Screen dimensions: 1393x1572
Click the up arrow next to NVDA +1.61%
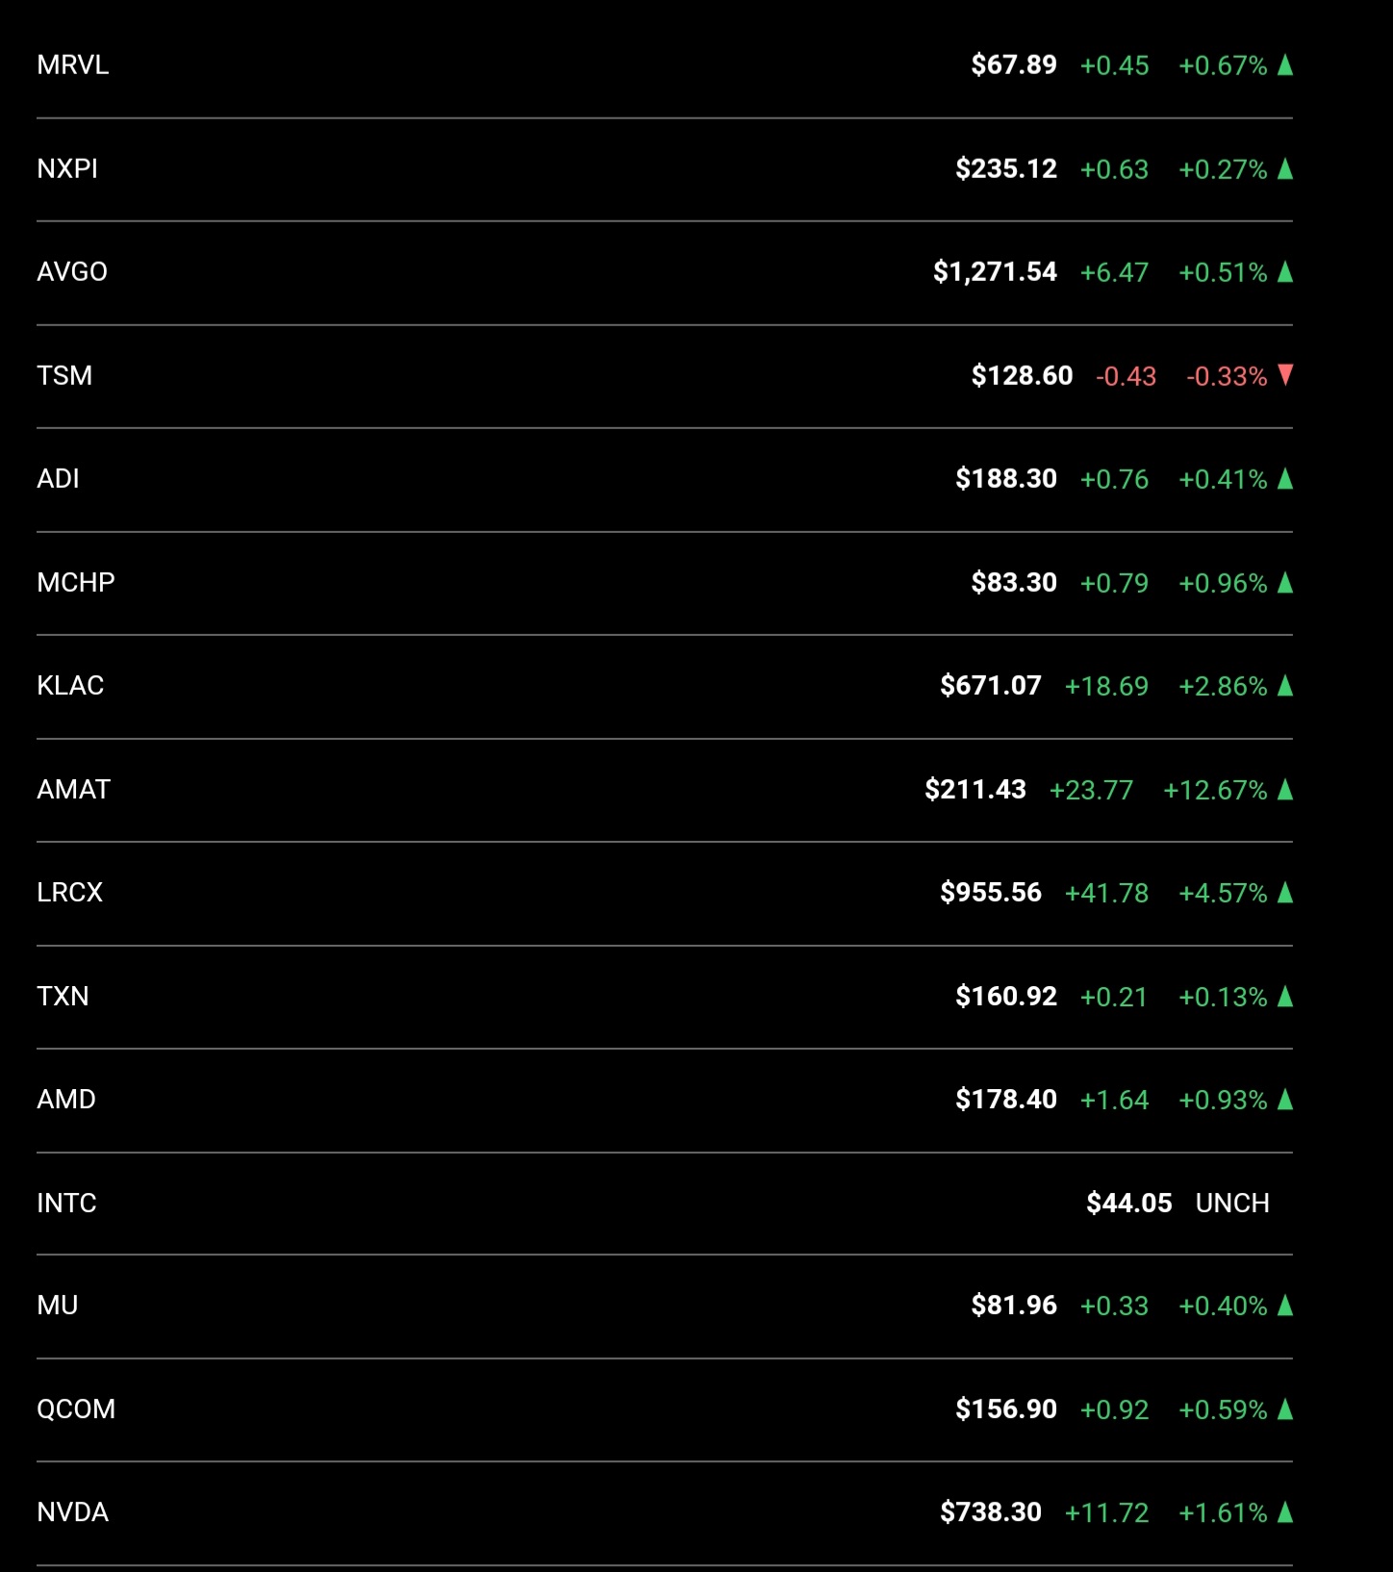click(x=1285, y=1512)
